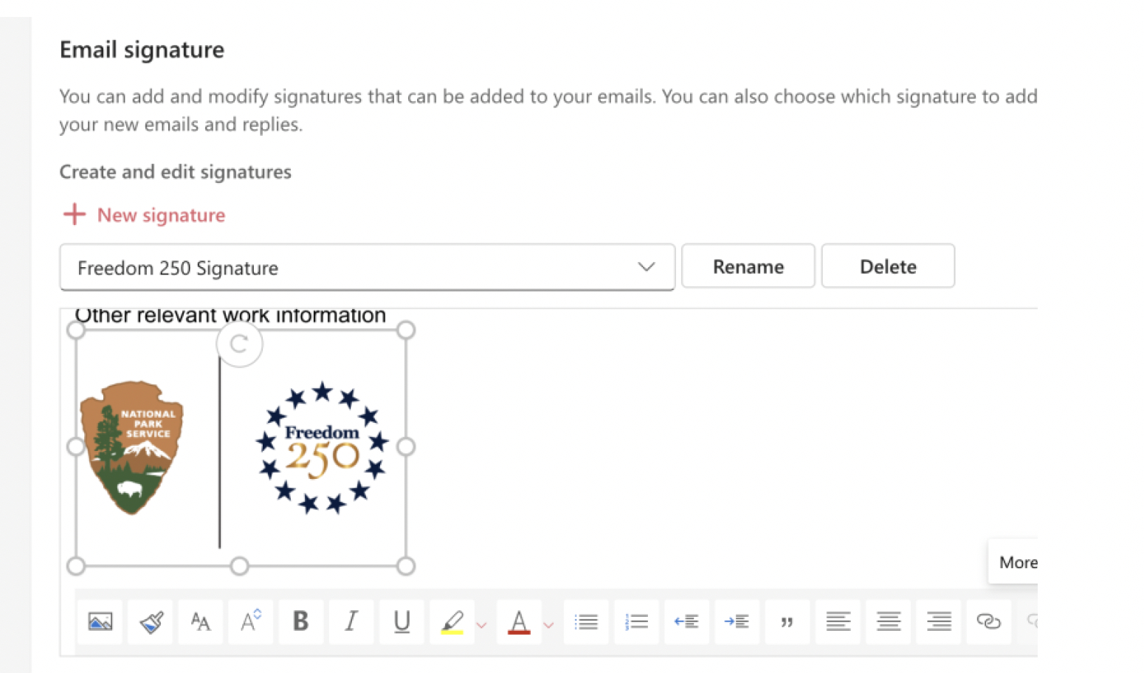Screen dimensions: 1144x673
Task: Select the Freedom 250 logo image
Action: [321, 447]
